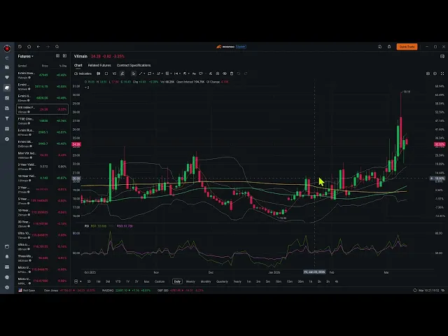Image resolution: width=448 pixels, height=336 pixels.
Task: Select the cursor pointer drawing tool
Action: click(x=134, y=73)
